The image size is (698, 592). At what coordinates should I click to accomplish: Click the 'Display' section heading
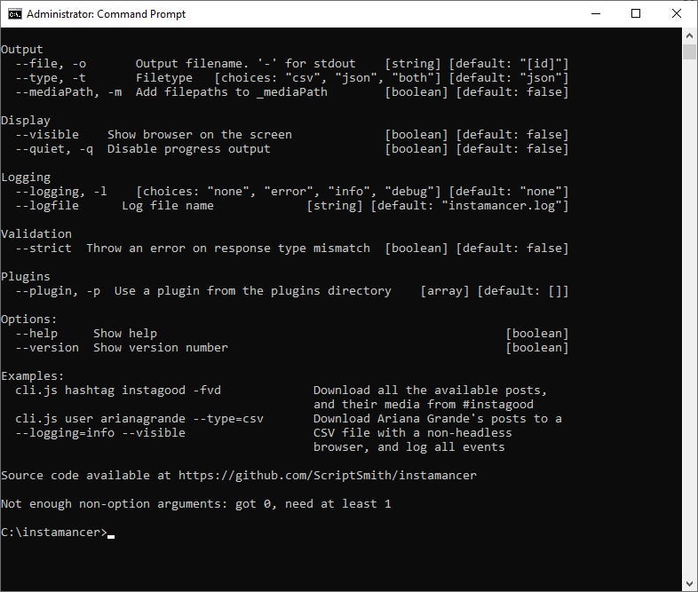click(x=26, y=121)
